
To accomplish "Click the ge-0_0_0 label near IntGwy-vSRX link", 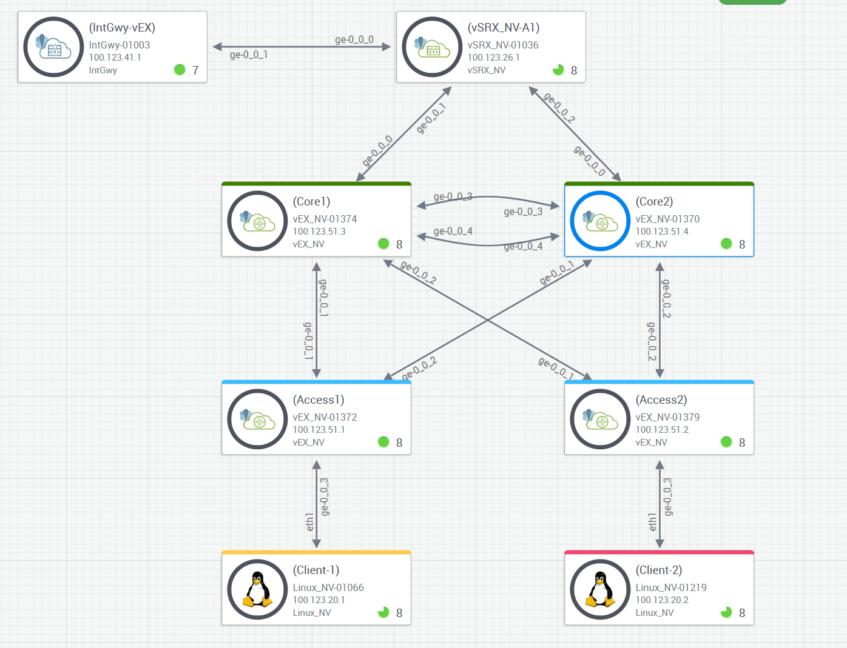I will (x=354, y=39).
